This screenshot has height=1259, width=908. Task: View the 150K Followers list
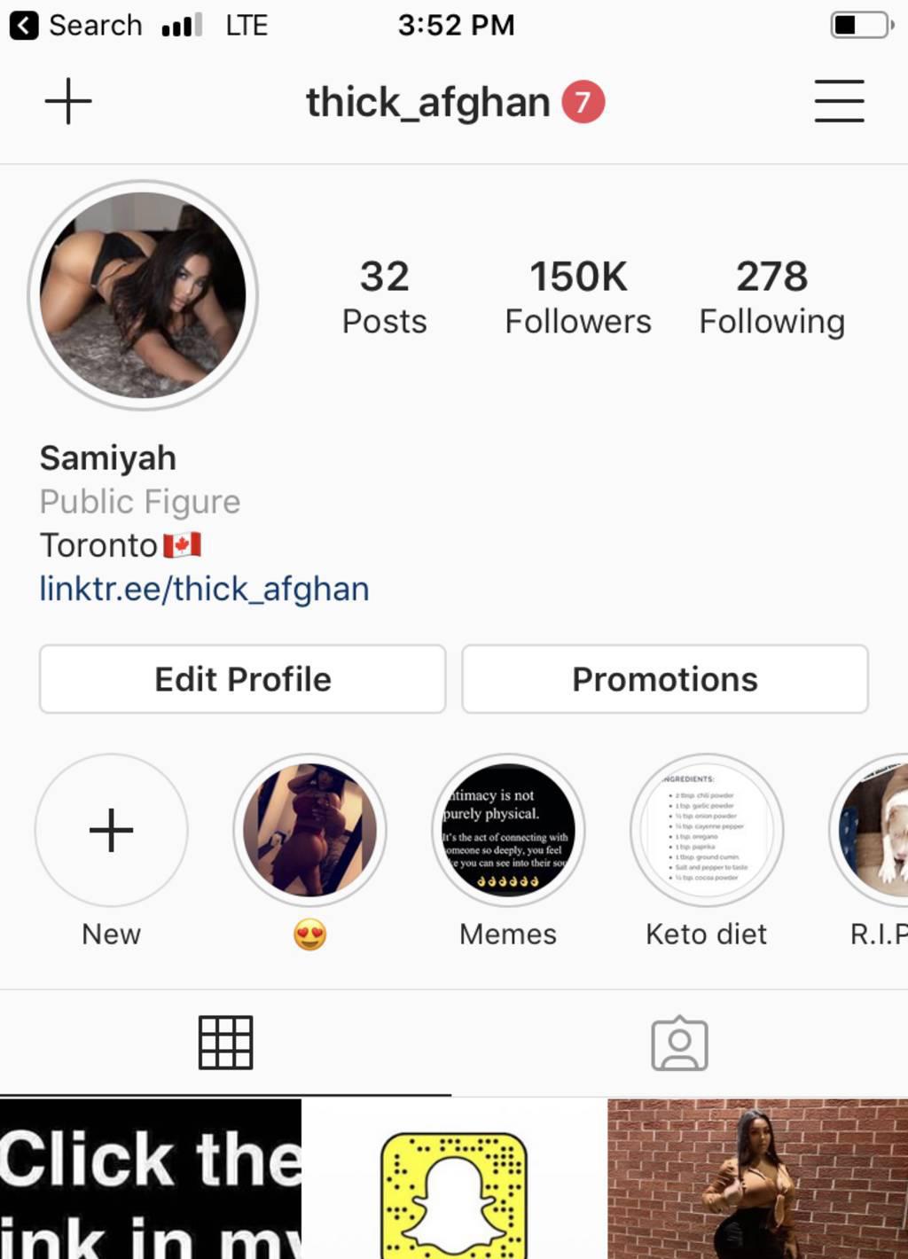pos(578,298)
